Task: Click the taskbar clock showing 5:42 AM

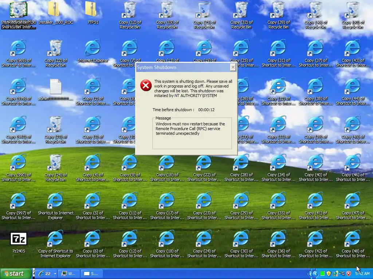Action: [362, 274]
